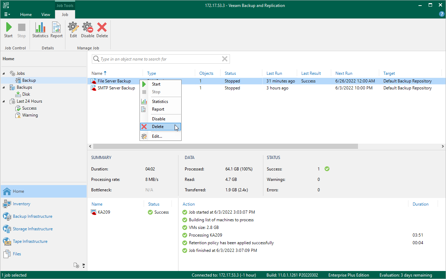Click the Backup Infrastructure icon

[7, 216]
